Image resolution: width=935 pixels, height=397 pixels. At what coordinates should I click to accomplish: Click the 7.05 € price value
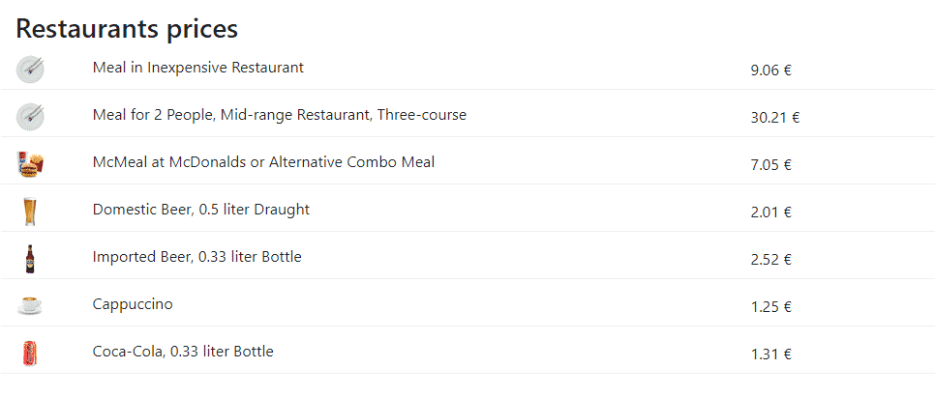pyautogui.click(x=770, y=165)
